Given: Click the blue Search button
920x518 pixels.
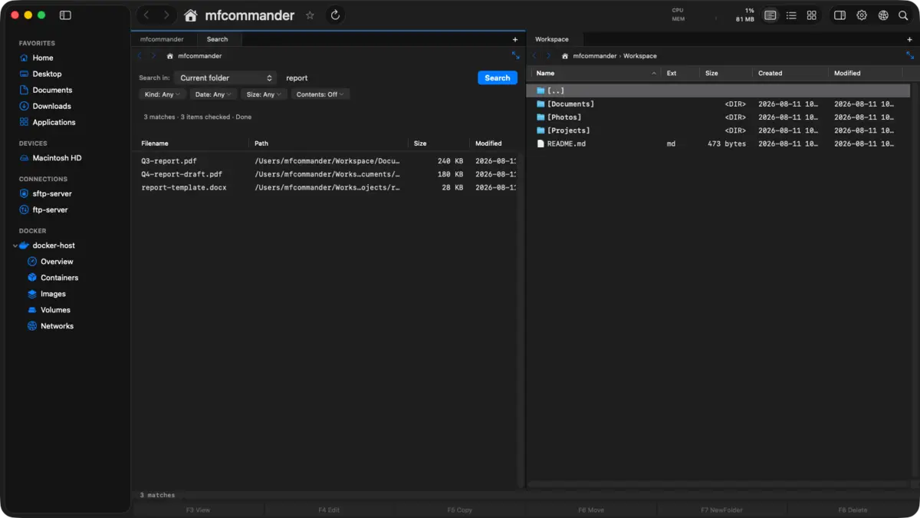Looking at the screenshot, I should click(x=498, y=78).
